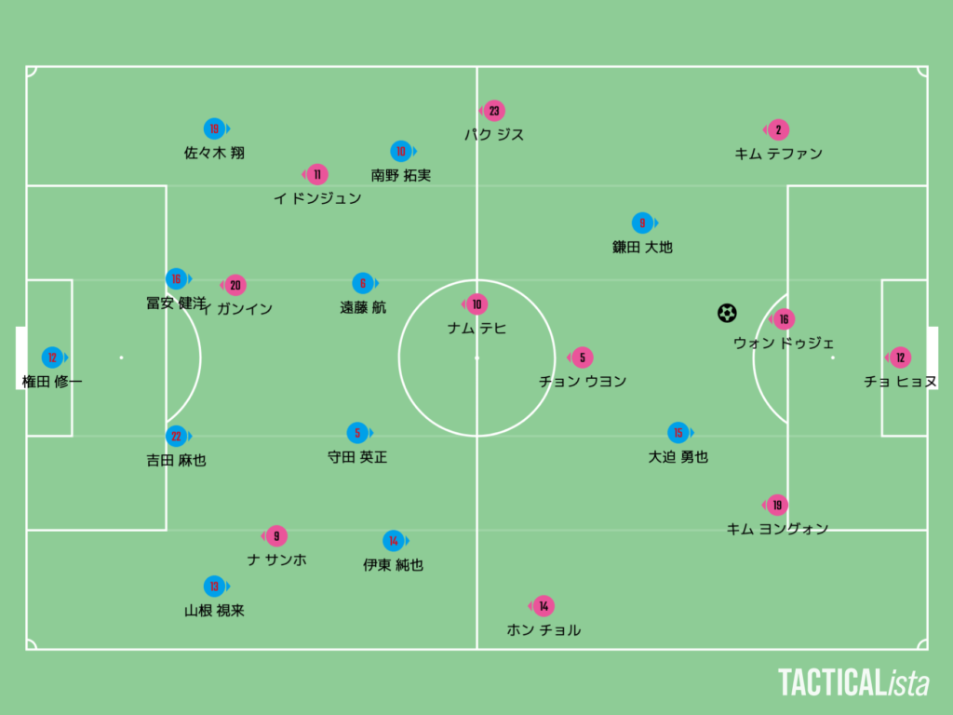Click the TACTICALista logo
The height and width of the screenshot is (715, 953).
(x=853, y=682)
